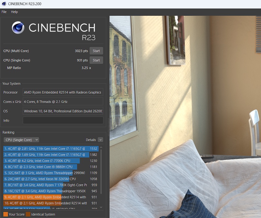Image resolution: width=261 pixels, height=218 pixels.
Task: Start the CPU Multi Core test
Action: click(x=96, y=51)
